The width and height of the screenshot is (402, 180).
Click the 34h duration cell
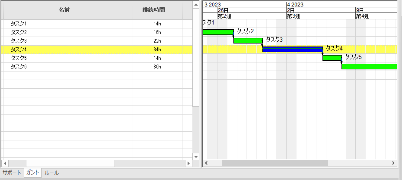coord(157,50)
